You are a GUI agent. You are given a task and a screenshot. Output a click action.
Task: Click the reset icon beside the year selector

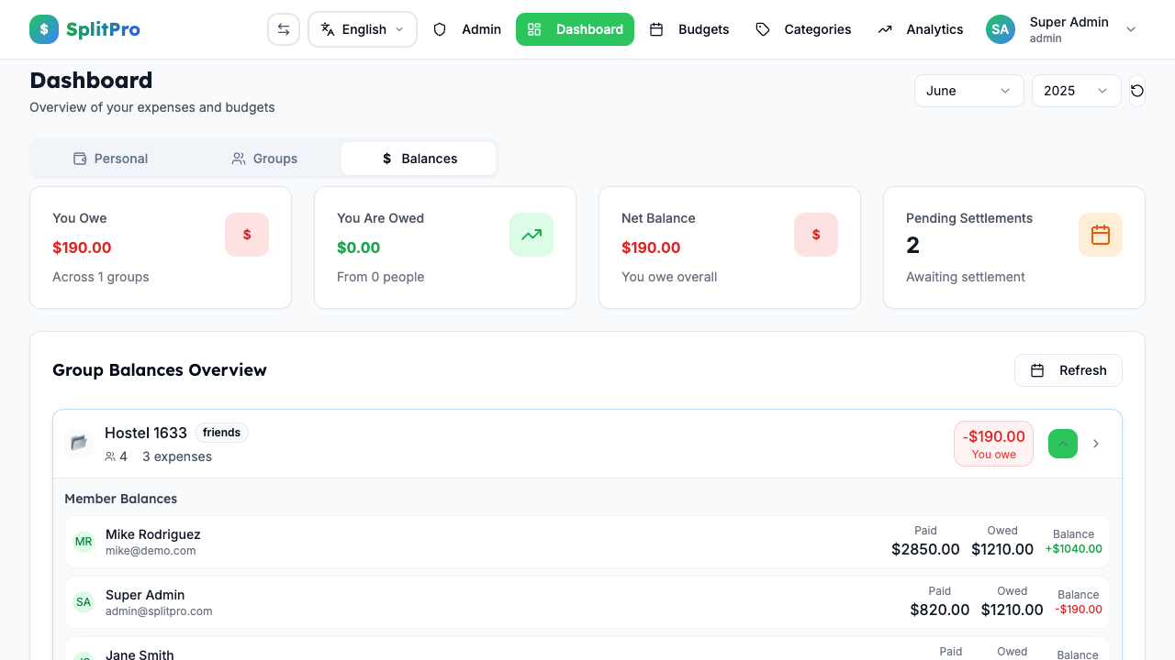1136,91
